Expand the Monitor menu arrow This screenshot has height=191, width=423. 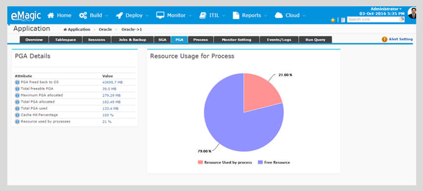click(190, 16)
